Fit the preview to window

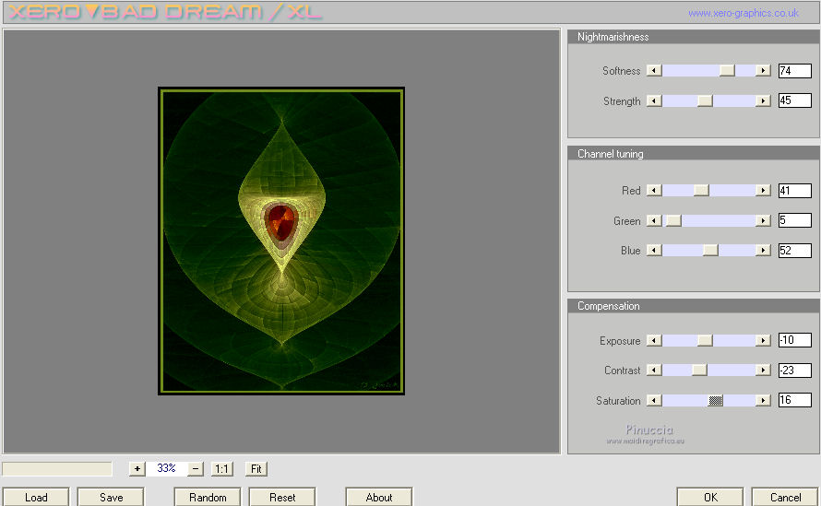(256, 469)
